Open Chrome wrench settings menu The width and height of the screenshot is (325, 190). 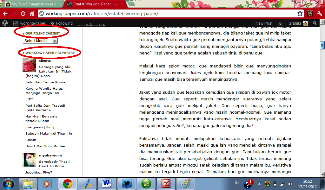(320, 14)
